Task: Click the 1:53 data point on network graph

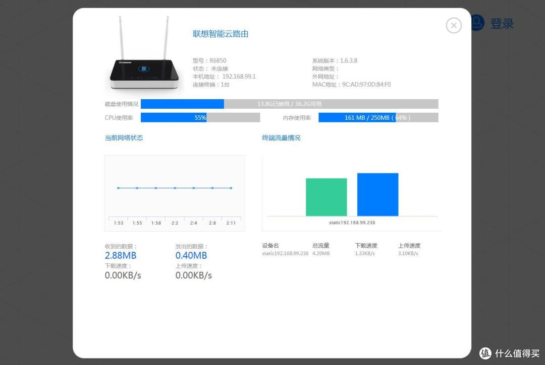Action: coord(119,188)
